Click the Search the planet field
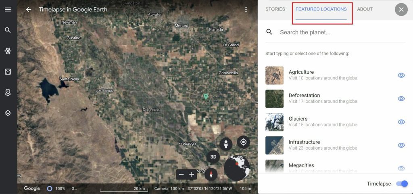Screen dimensions: 413x194 335,32
